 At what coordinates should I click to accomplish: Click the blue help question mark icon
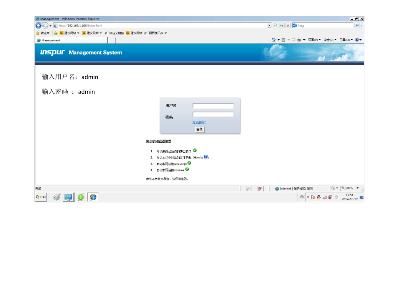click(x=357, y=40)
